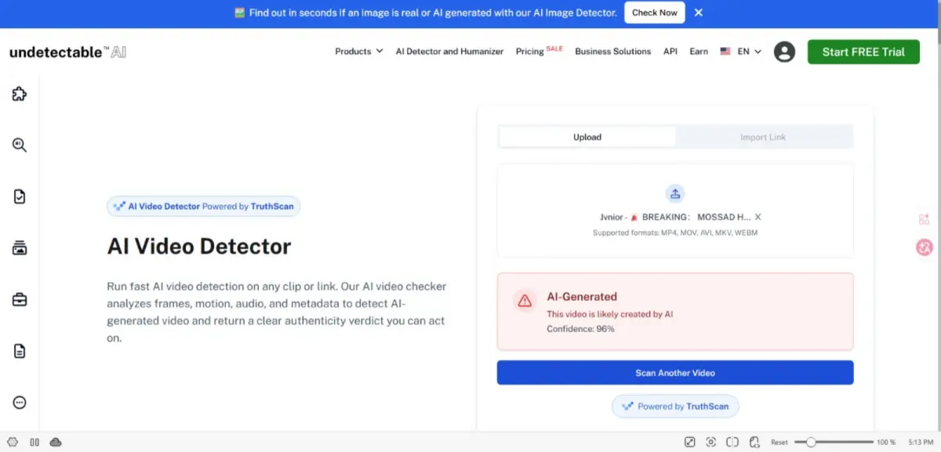The height and width of the screenshot is (452, 941).
Task: Remove the uploaded Jvnior video file
Action: click(758, 217)
